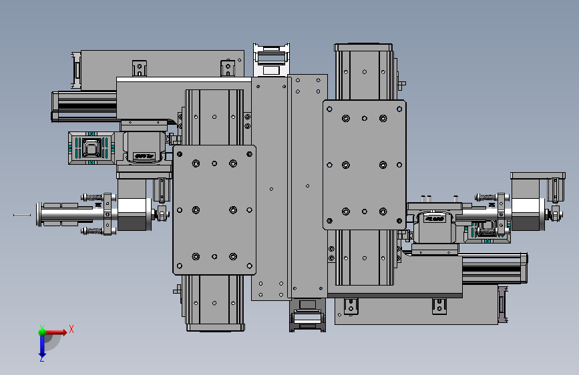Select the square ribbed motor housing with teal accents
579x375 pixels.
[x=91, y=148]
